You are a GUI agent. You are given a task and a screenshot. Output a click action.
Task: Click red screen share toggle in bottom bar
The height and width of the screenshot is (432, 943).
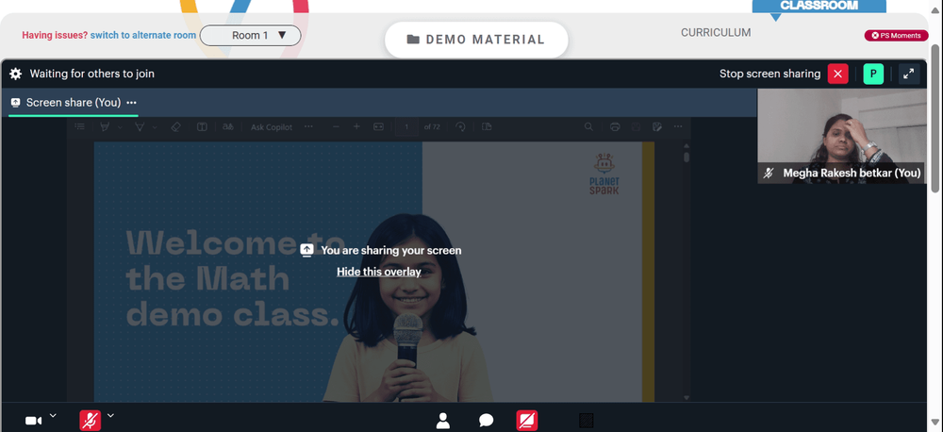tap(527, 421)
